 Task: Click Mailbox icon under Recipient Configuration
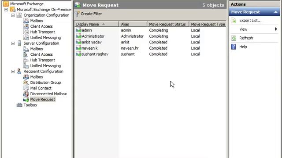(26, 77)
